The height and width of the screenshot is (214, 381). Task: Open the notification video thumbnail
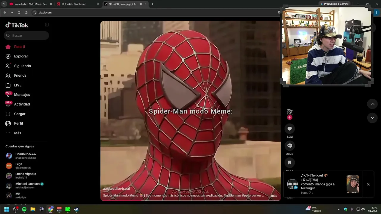[x=353, y=184]
